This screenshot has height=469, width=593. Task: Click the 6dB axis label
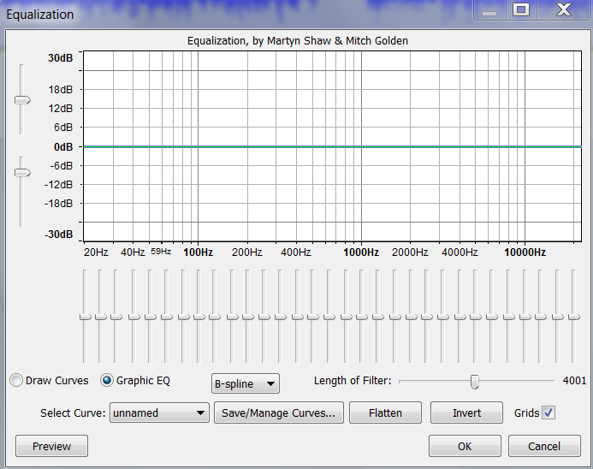click(x=63, y=127)
